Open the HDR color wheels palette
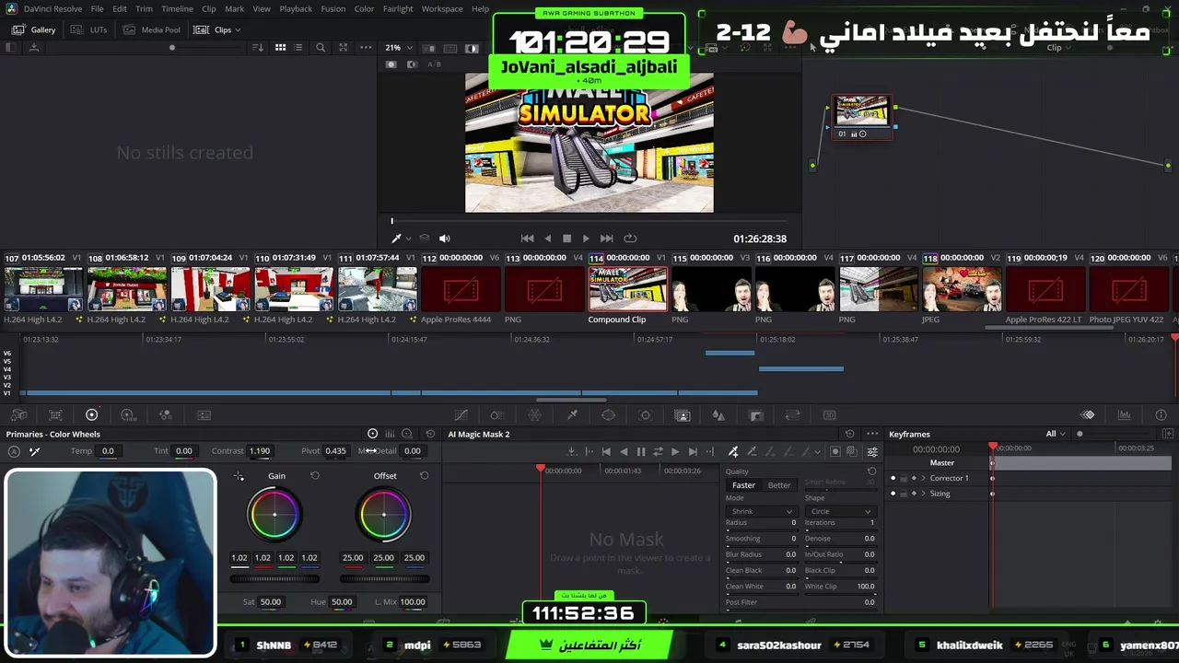The height and width of the screenshot is (663, 1179). (128, 415)
